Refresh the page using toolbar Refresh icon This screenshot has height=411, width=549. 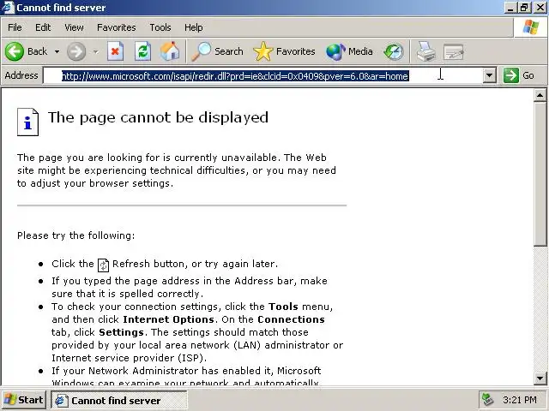[143, 51]
